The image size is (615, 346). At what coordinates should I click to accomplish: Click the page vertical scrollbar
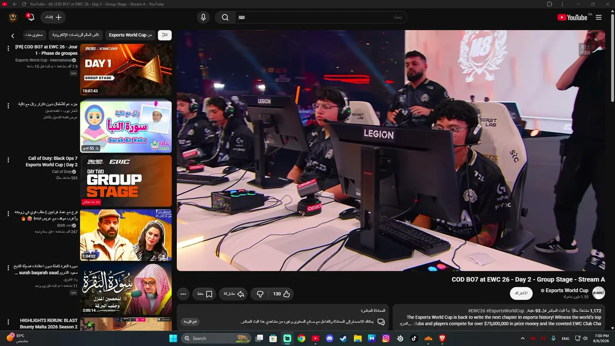coord(612,58)
